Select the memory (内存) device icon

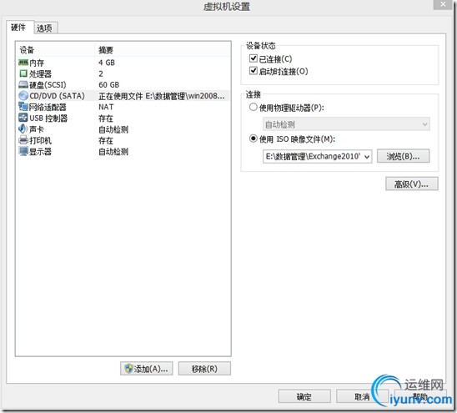coord(23,63)
